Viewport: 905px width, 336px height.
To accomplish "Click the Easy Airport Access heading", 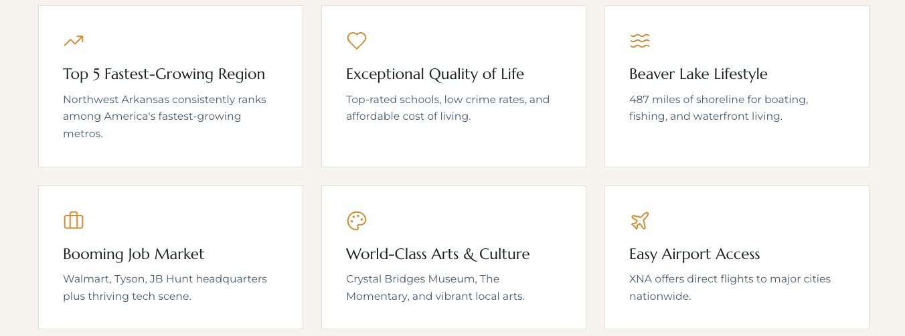I will point(694,254).
